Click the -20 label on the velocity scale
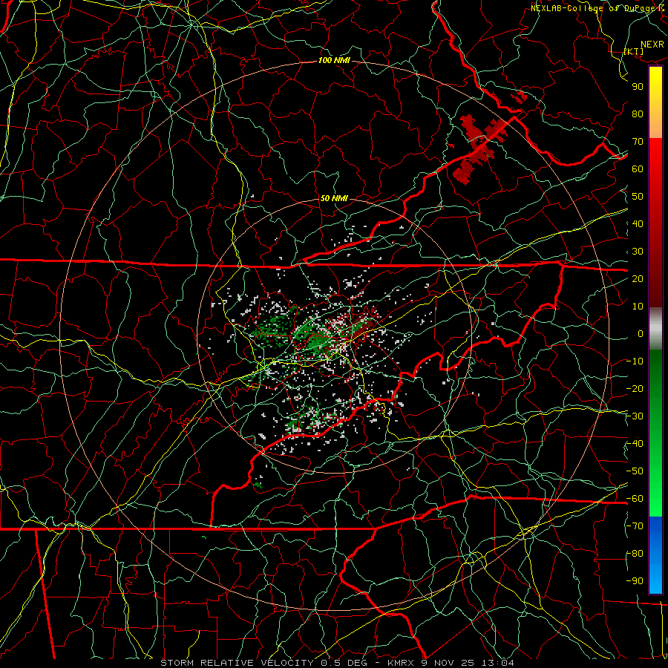The width and height of the screenshot is (668, 668). coord(635,389)
